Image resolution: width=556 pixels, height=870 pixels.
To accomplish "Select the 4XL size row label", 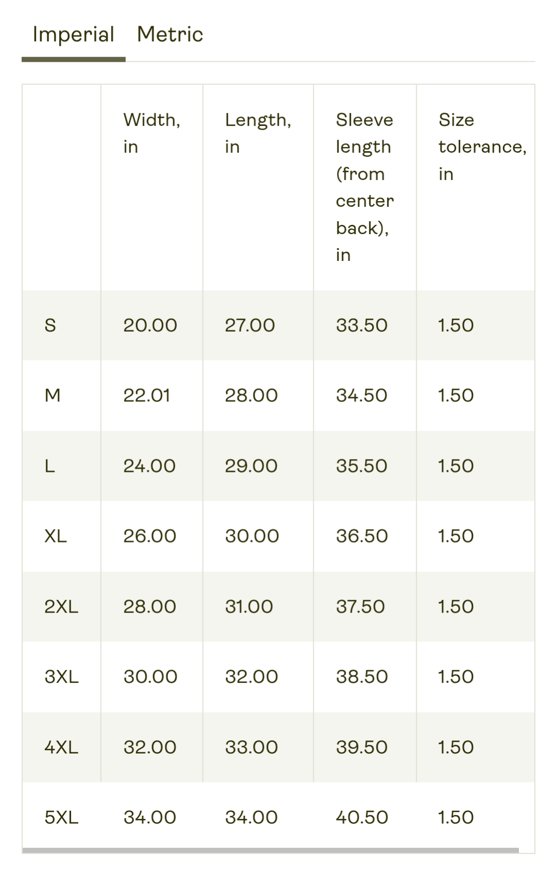I will pos(61,747).
